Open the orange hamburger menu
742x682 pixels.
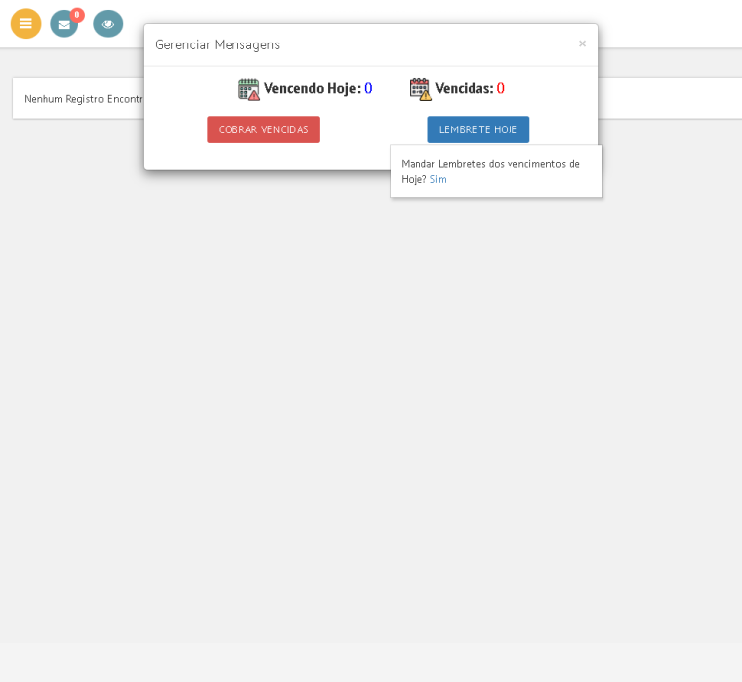[26, 23]
